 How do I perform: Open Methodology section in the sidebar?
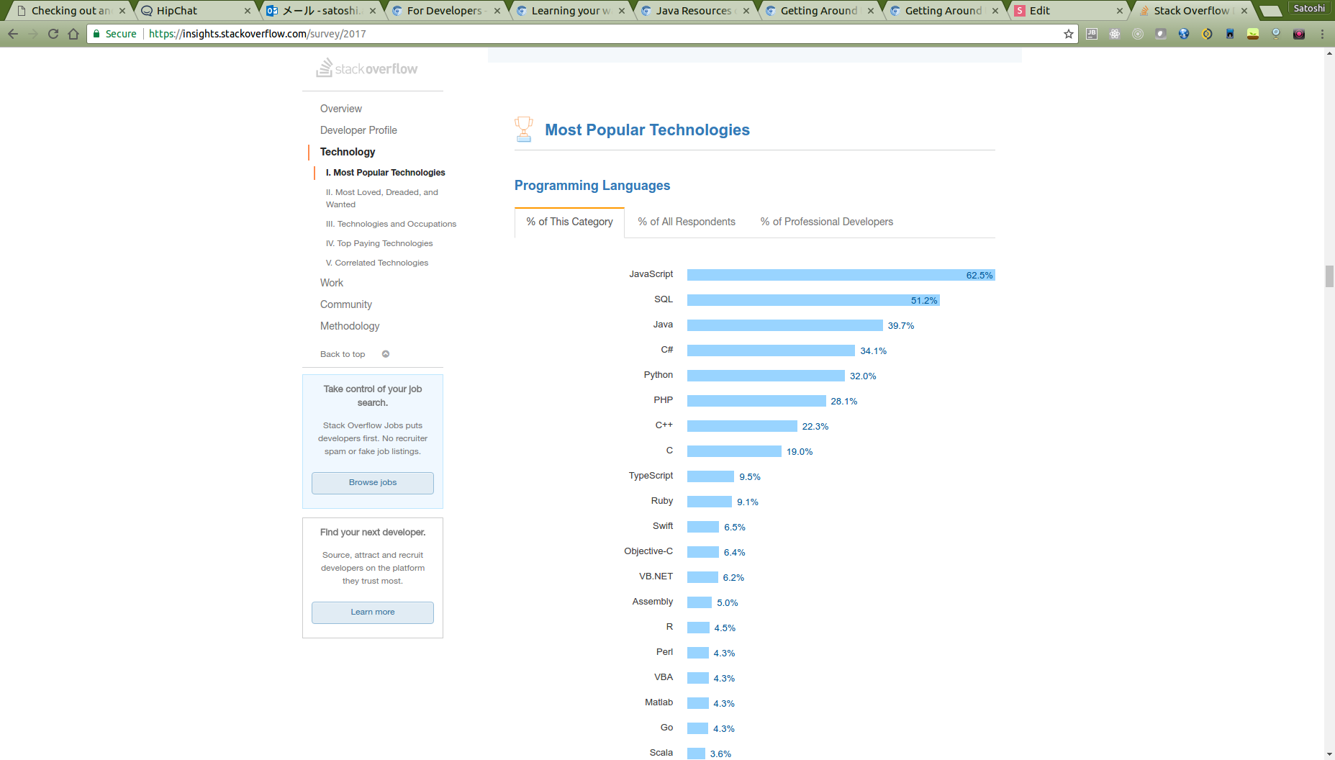tap(350, 326)
